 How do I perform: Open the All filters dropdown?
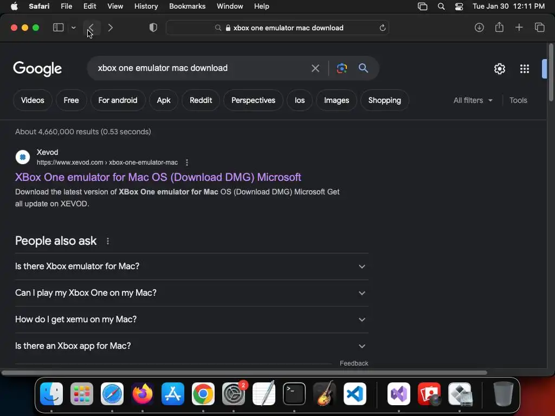click(473, 100)
